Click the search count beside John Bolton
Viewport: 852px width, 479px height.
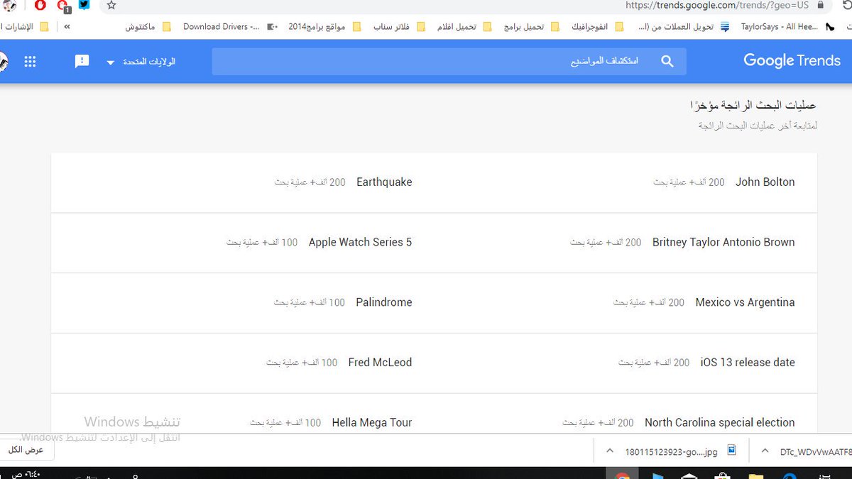689,182
